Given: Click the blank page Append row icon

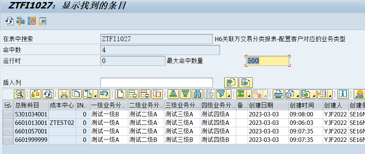Looking at the screenshot, I should [121, 94].
